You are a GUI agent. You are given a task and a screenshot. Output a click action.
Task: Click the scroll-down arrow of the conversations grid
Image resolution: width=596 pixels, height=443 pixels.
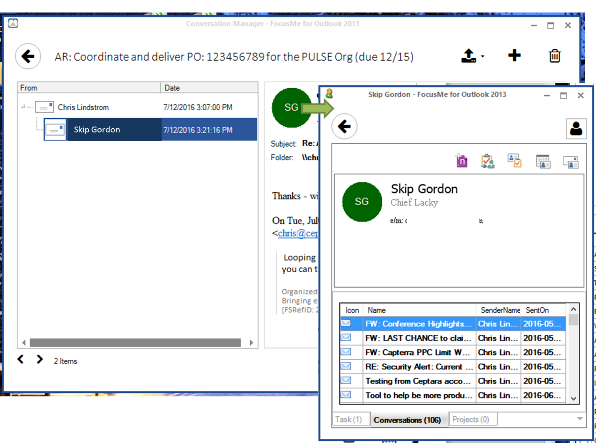coord(573,398)
